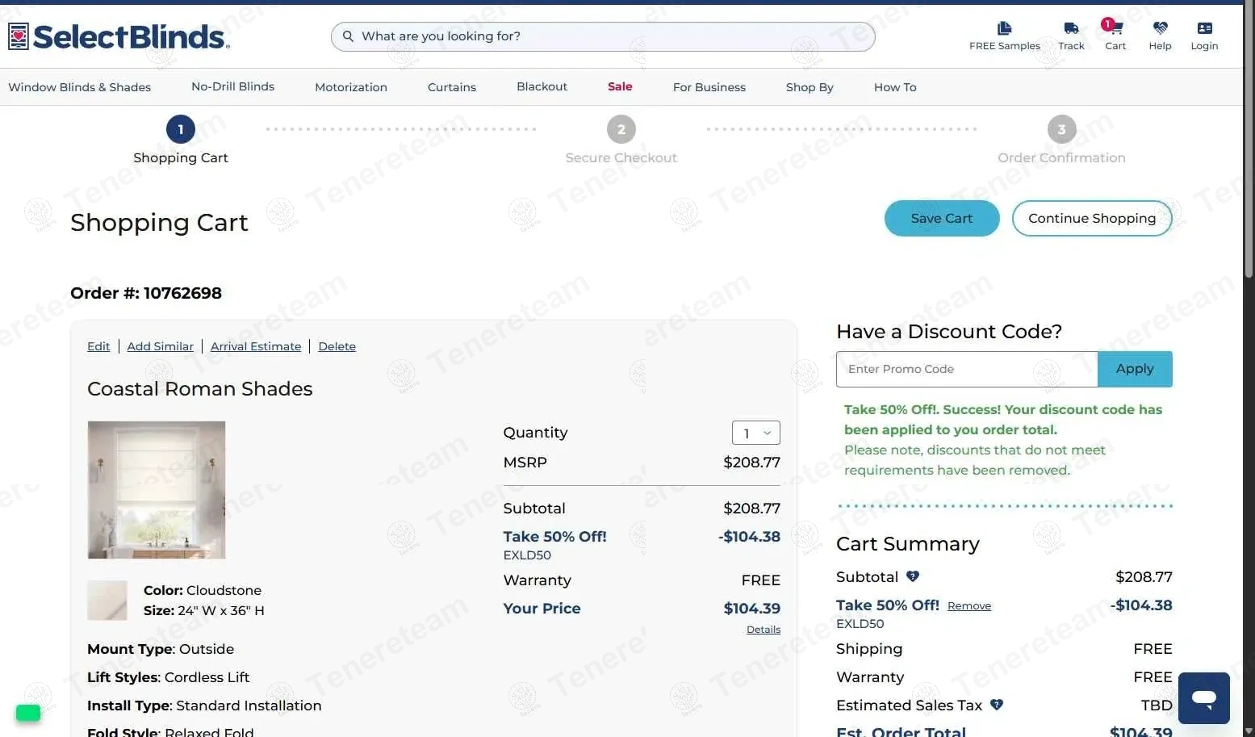This screenshot has height=737, width=1255.
Task: Remove the 50% off discount code
Action: [x=968, y=606]
